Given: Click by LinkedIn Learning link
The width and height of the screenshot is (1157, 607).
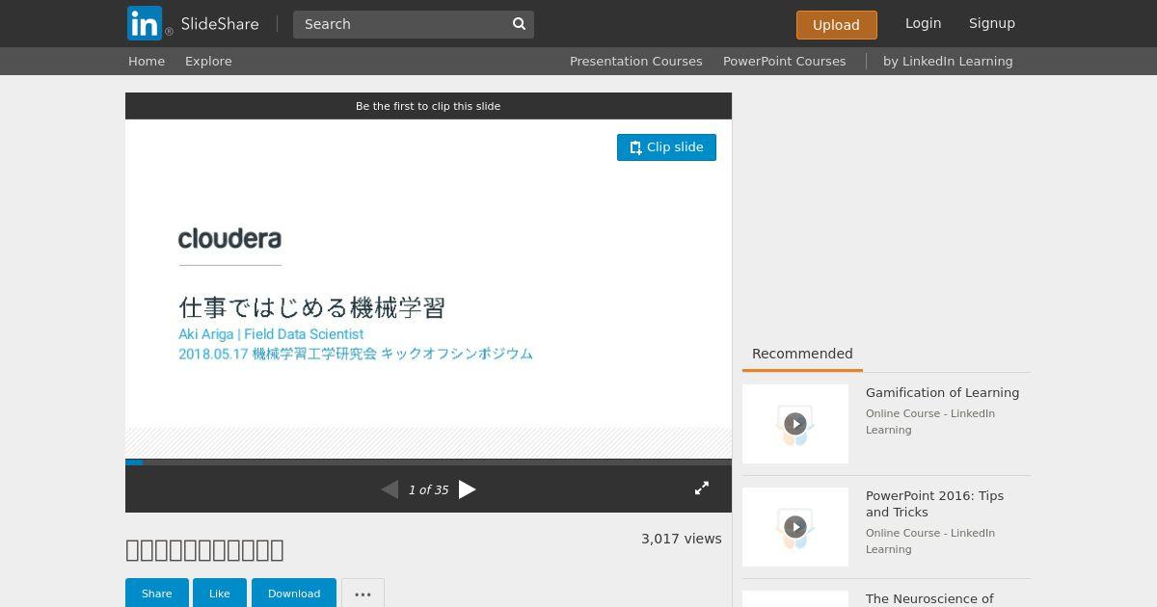Looking at the screenshot, I should pos(948,61).
